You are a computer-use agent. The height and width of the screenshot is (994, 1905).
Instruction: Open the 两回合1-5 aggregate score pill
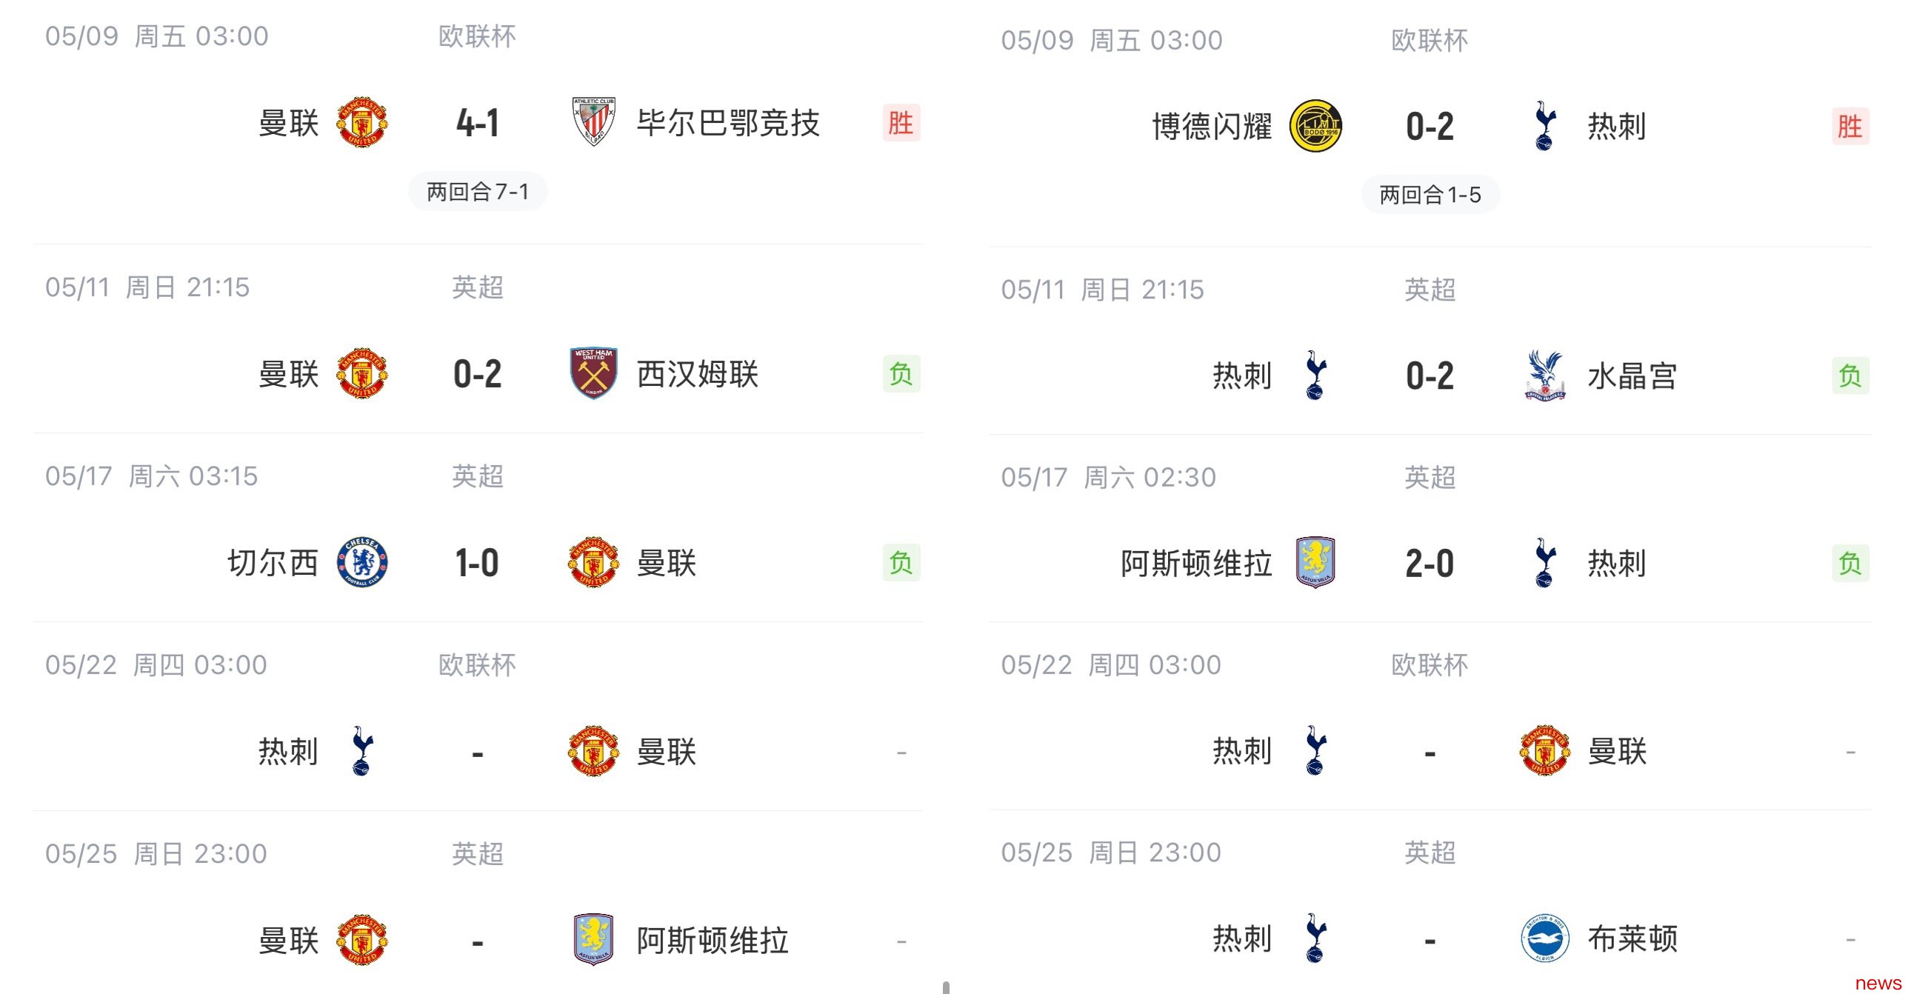(x=1430, y=194)
